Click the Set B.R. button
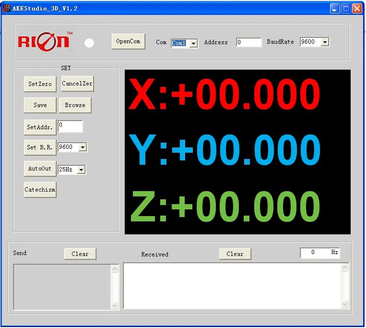The height and width of the screenshot is (328, 366). coord(40,147)
